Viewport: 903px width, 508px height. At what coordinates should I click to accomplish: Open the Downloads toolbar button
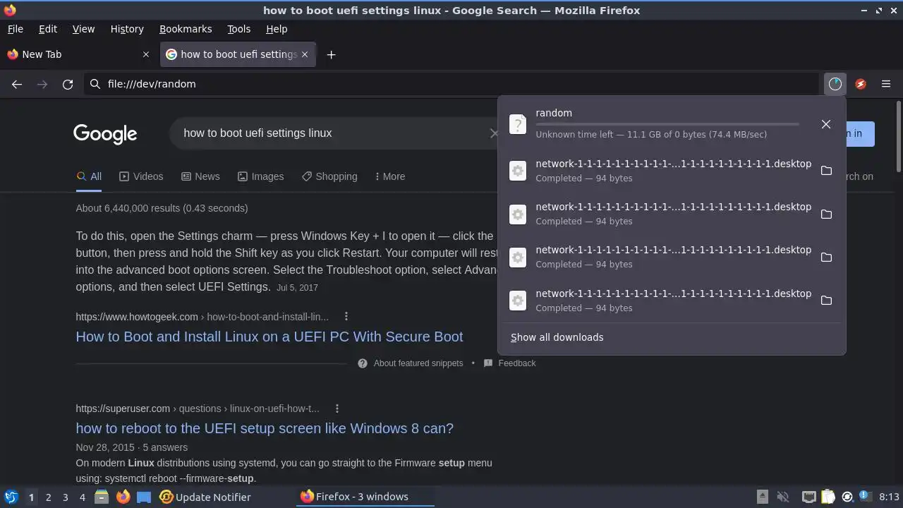[x=835, y=84]
